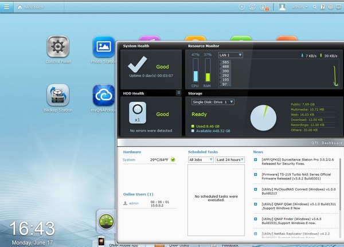Click the RAM usage bar
The height and width of the screenshot is (247, 344).
tap(208, 70)
